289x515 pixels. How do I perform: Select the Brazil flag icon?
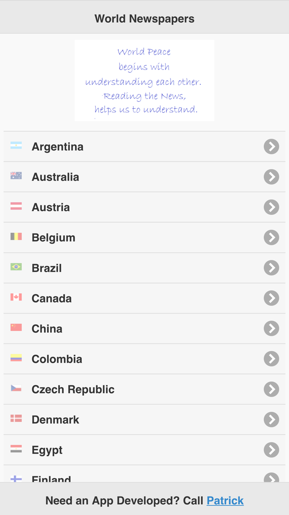[16, 268]
